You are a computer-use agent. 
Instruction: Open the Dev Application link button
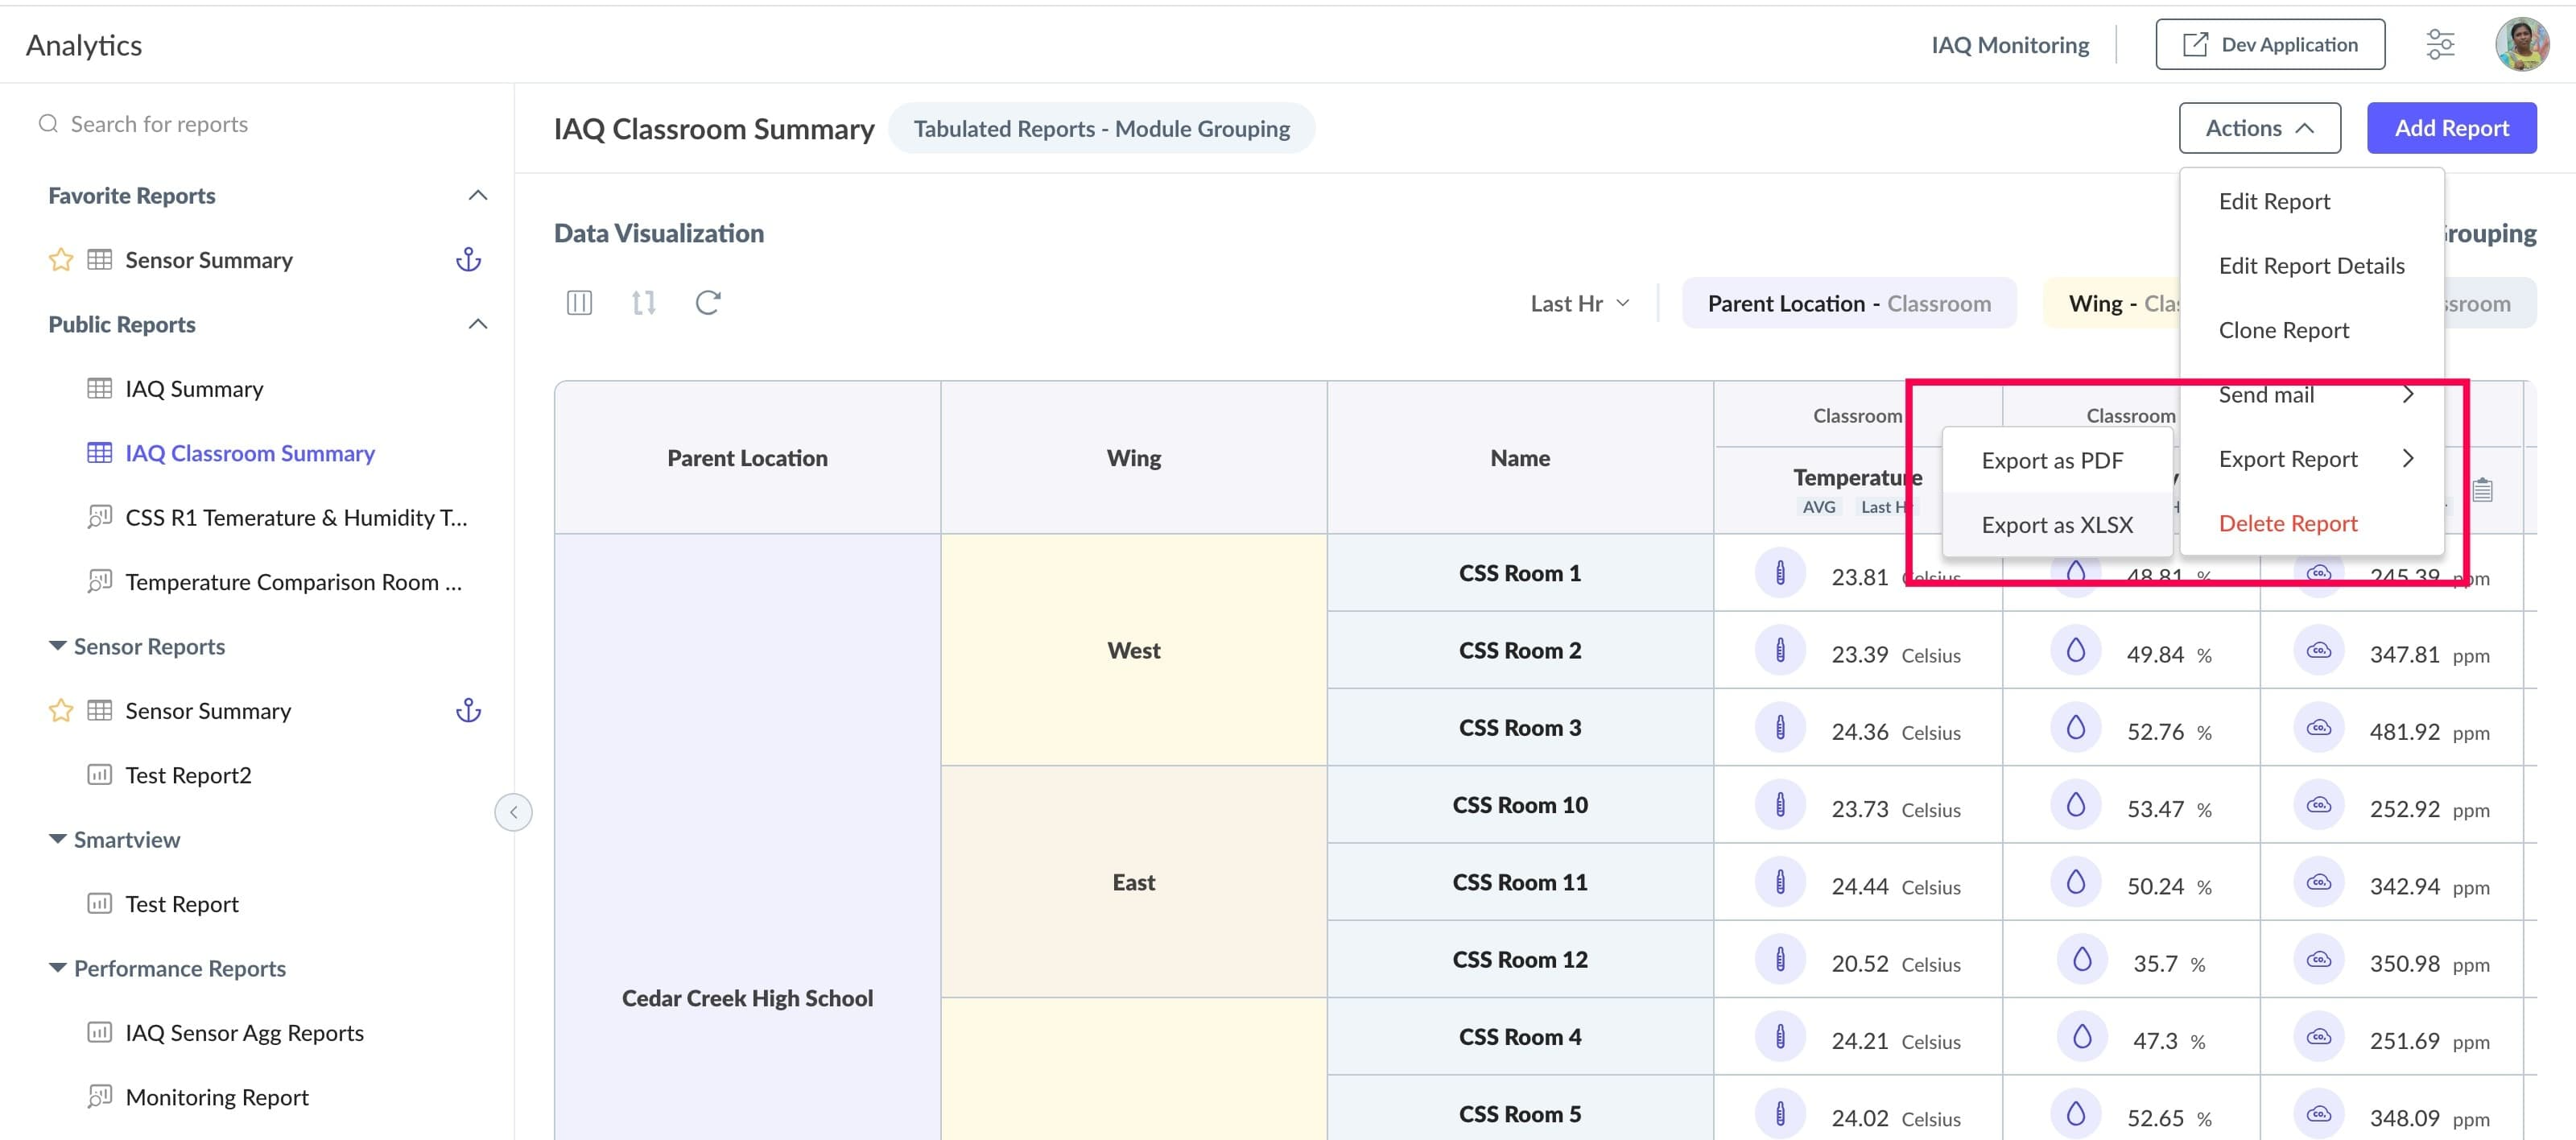point(2269,44)
